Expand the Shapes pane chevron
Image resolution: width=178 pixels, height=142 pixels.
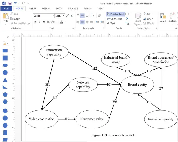pos(8,37)
